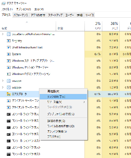Click the Windows スタートアップ アプリケーション icon

pos(9,61)
